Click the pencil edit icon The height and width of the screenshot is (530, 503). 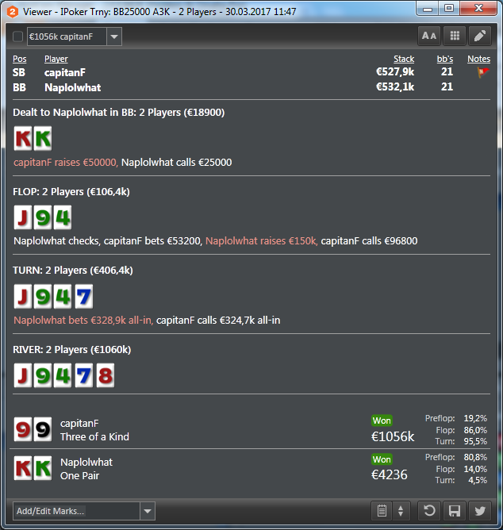[480, 36]
